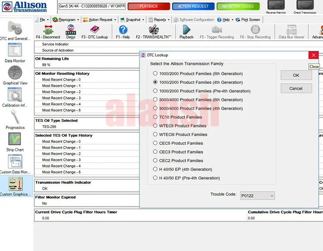Select H 40/50 EP Pre-4th Generation
Image resolution: width=323 pixels, height=251 pixels.
pyautogui.click(x=155, y=178)
